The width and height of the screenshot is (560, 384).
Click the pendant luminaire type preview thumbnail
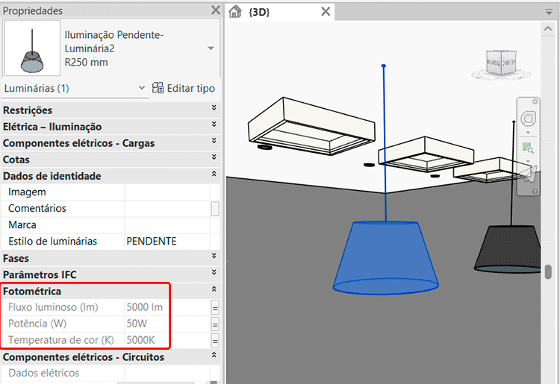point(31,48)
